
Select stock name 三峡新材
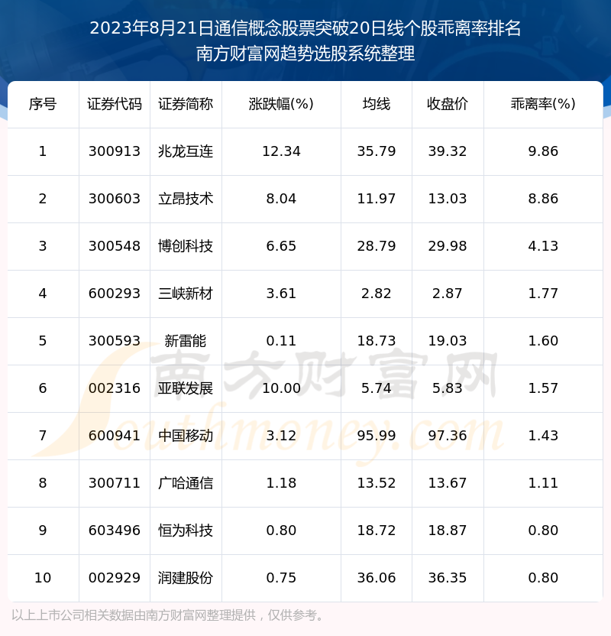[186, 294]
